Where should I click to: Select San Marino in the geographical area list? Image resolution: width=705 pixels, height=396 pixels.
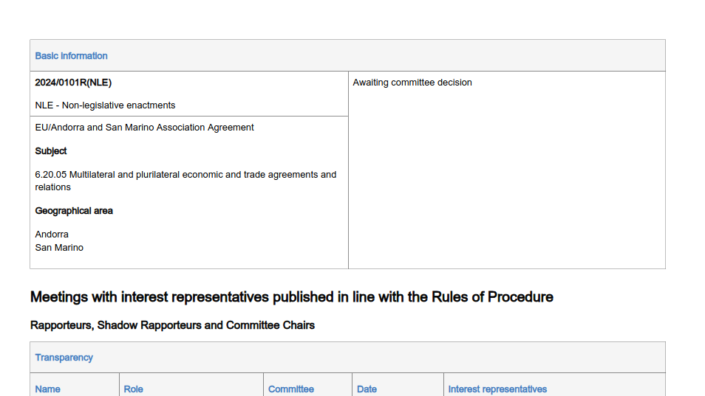(59, 248)
